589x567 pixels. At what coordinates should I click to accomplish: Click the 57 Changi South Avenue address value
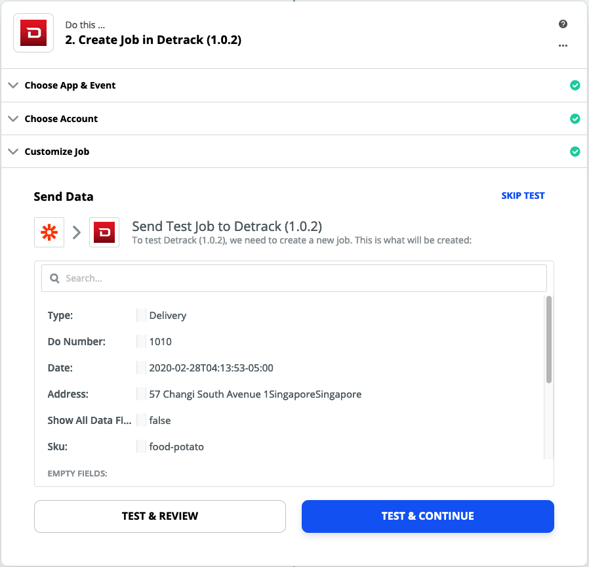pyautogui.click(x=255, y=394)
